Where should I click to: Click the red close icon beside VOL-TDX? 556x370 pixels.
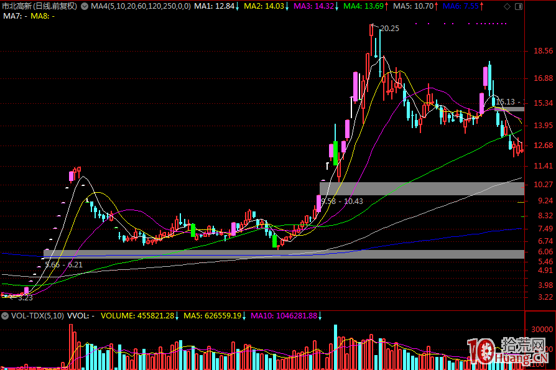pos(6,316)
